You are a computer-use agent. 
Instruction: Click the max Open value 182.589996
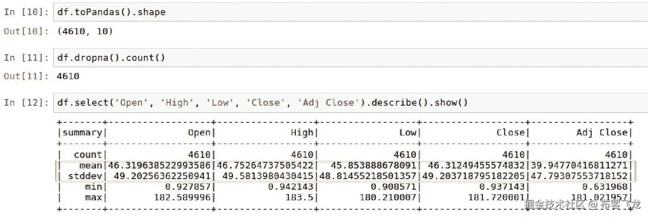[182, 197]
